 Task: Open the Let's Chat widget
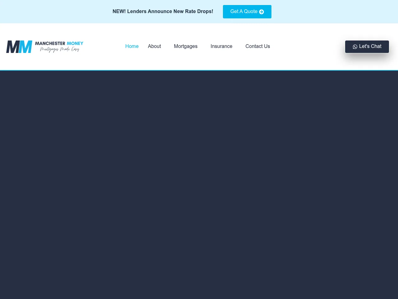coord(367,46)
